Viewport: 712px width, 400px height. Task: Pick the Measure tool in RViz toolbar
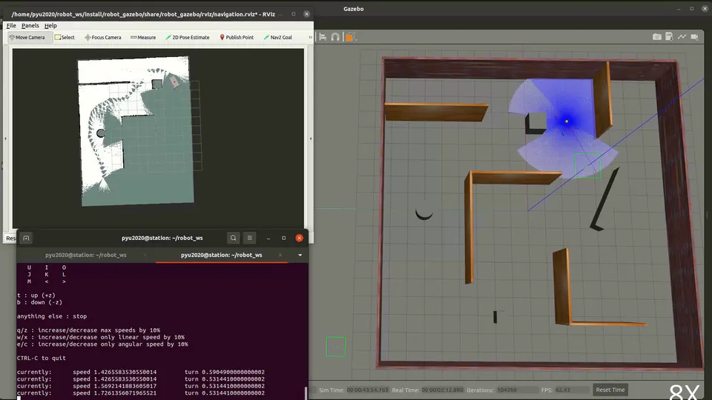pyautogui.click(x=143, y=37)
